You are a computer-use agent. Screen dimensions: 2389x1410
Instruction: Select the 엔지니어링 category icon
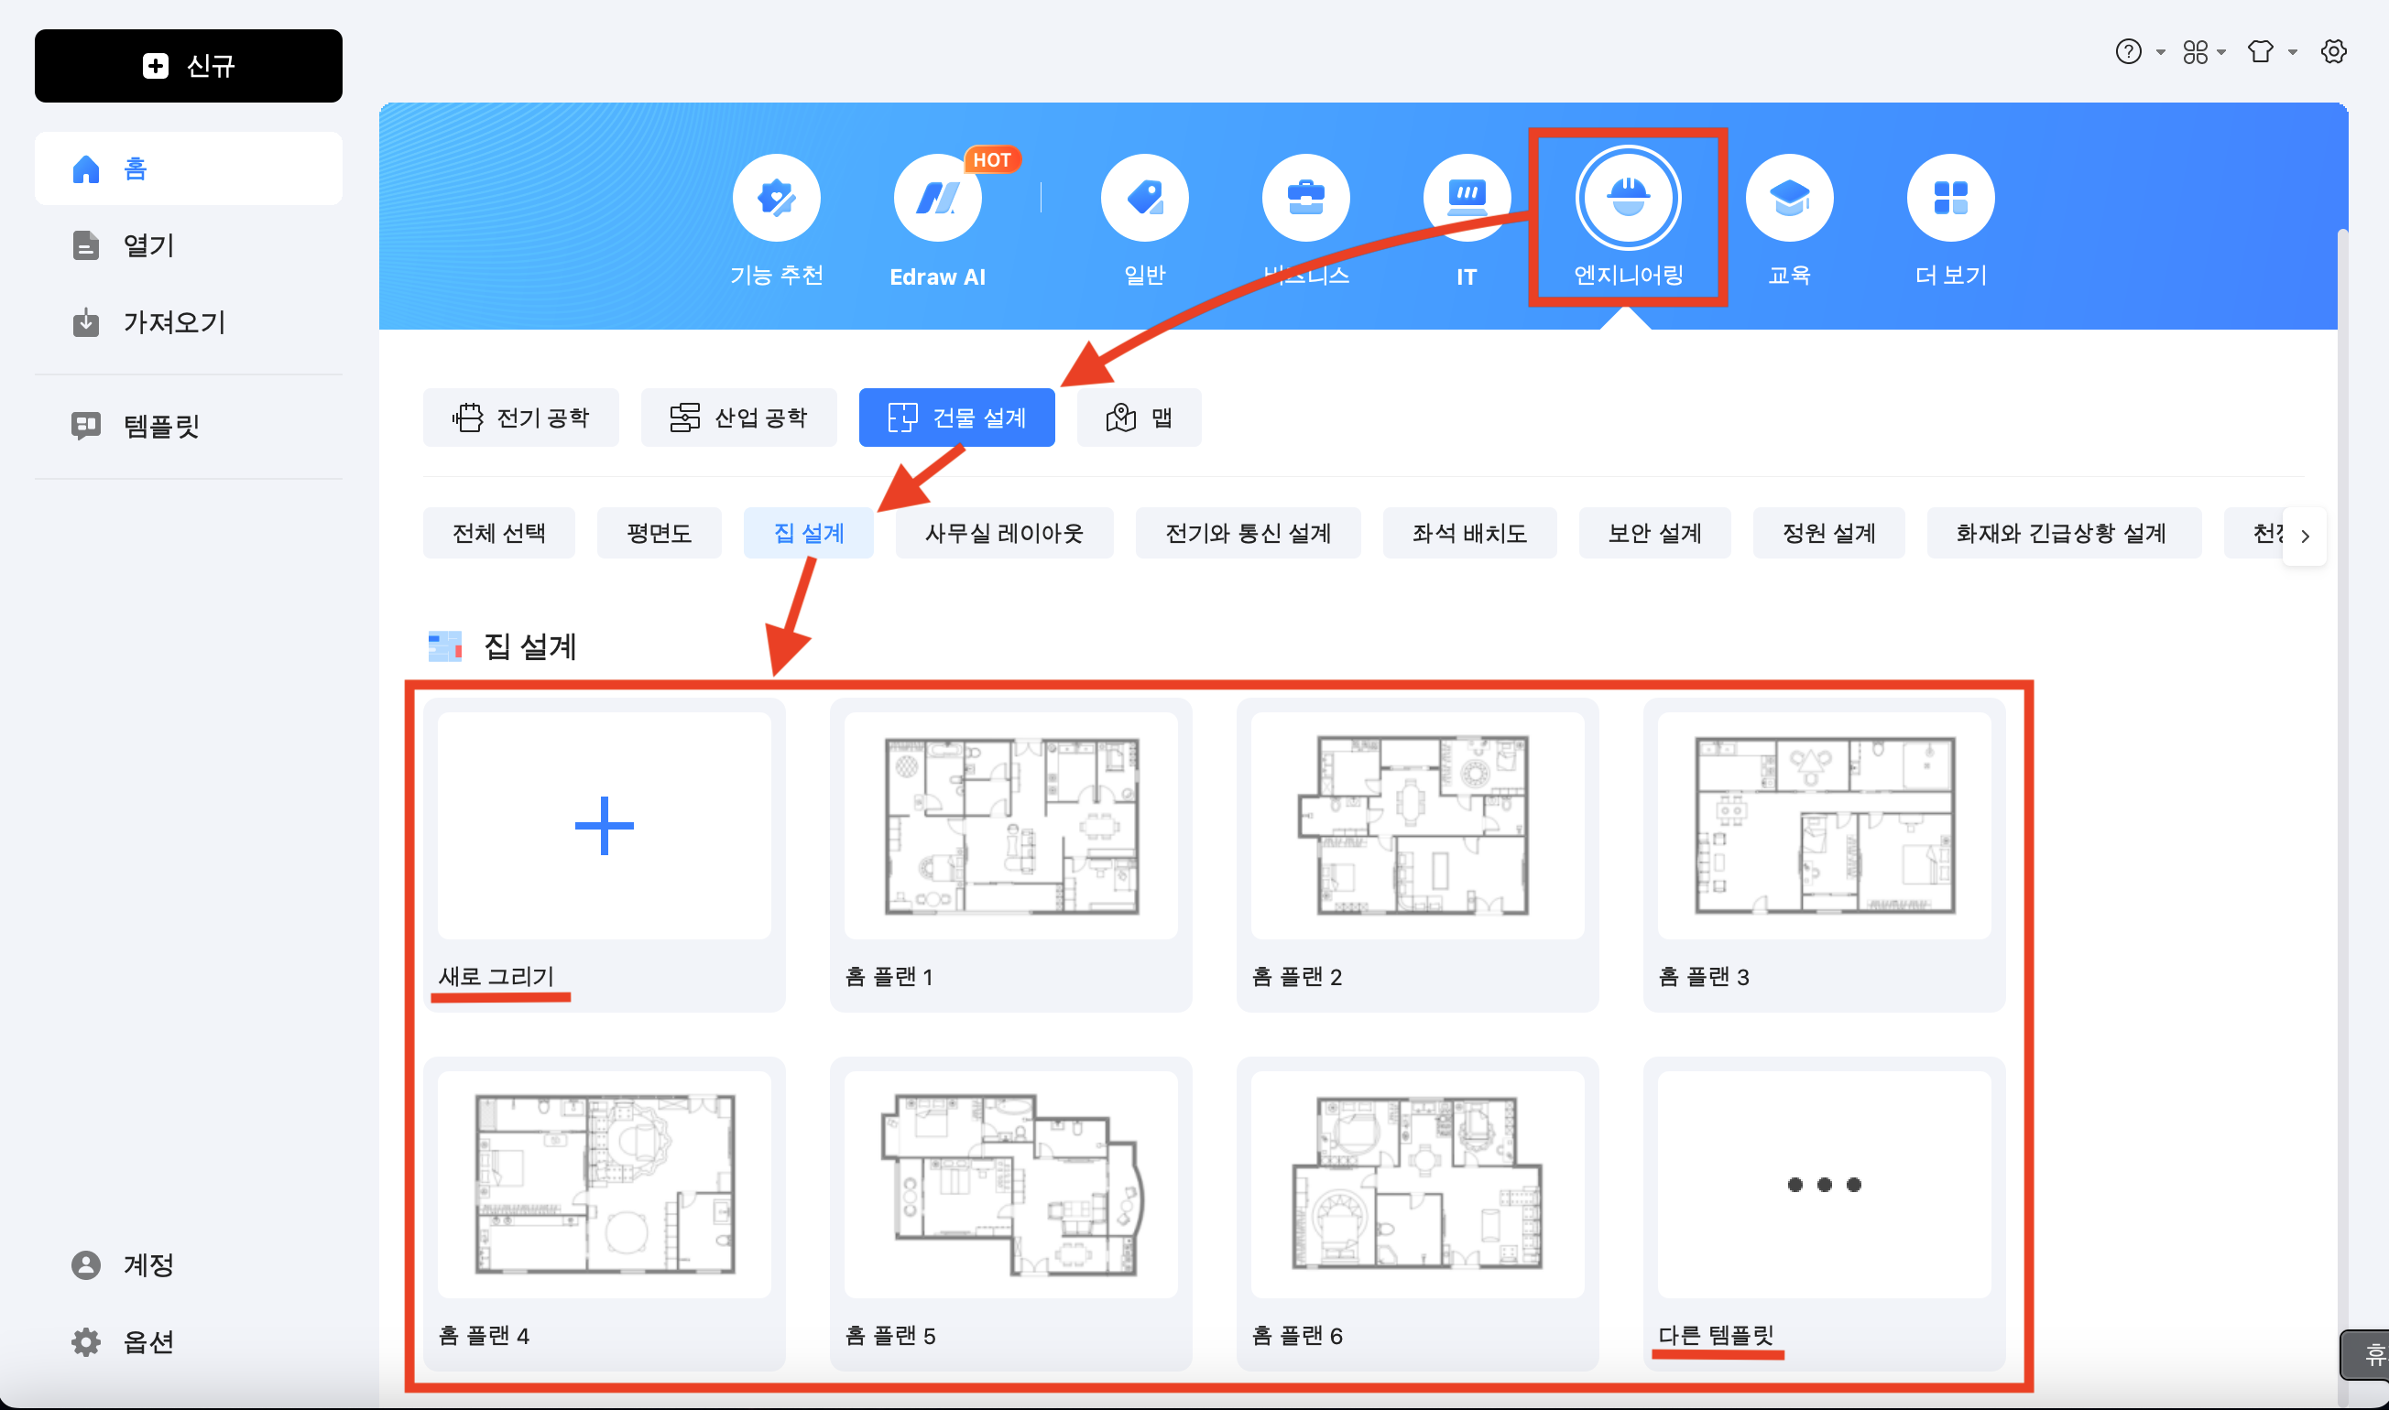(1628, 198)
